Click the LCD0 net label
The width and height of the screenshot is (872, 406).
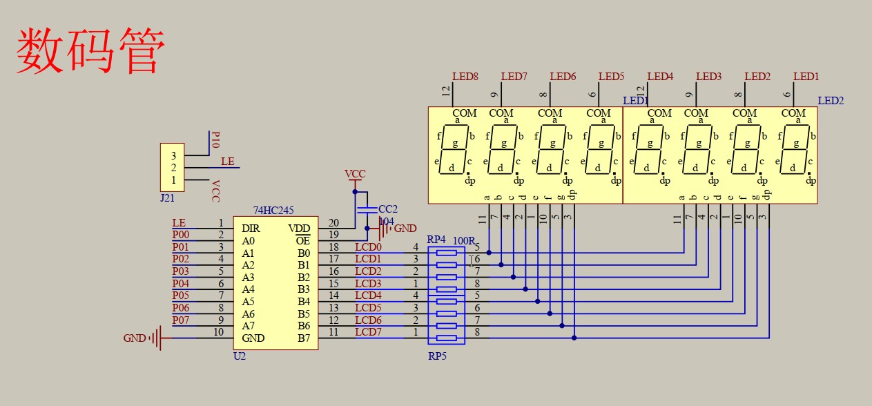[368, 247]
